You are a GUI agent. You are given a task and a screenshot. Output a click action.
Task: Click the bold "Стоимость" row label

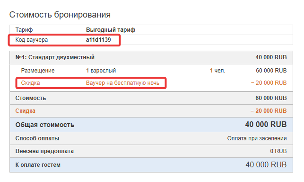[31, 98]
